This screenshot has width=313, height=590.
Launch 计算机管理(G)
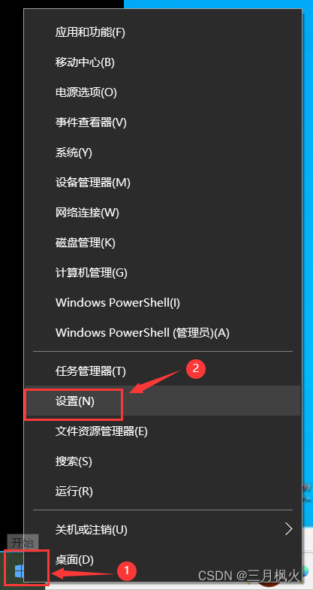(x=92, y=273)
